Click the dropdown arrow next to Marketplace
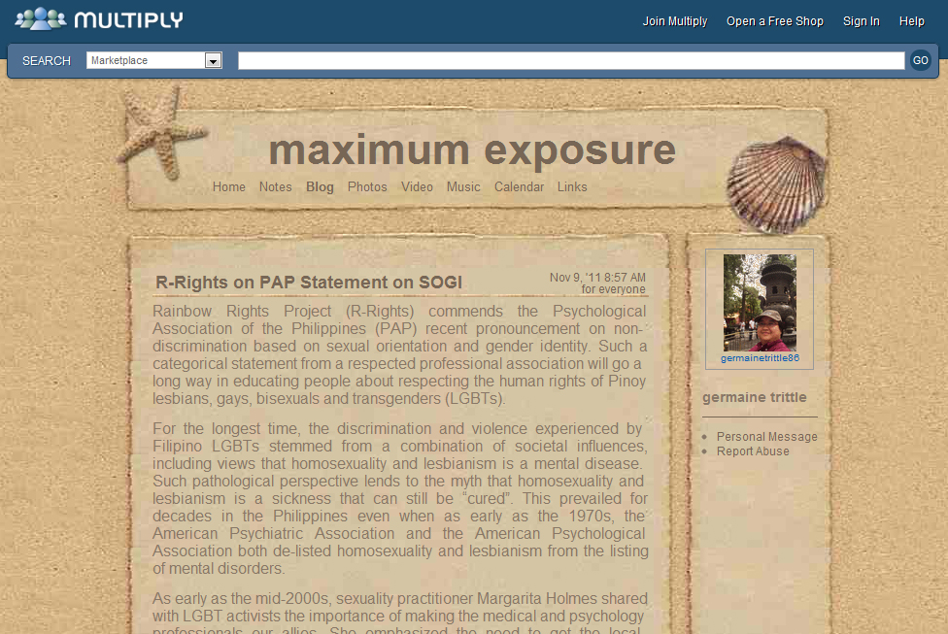 pos(214,60)
